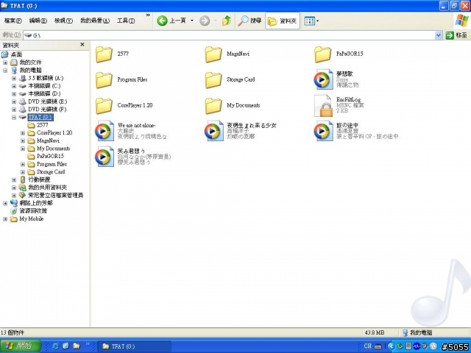Open the 工具(T) menu
This screenshot has width=471, height=353.
(126, 21)
